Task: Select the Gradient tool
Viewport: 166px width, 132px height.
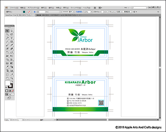Action: coord(12,63)
